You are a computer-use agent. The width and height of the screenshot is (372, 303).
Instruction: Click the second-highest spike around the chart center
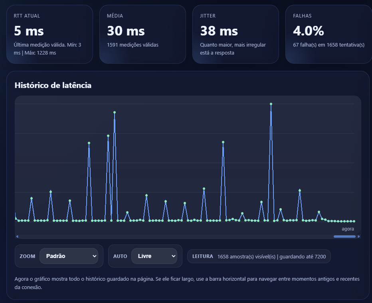pyautogui.click(x=115, y=113)
